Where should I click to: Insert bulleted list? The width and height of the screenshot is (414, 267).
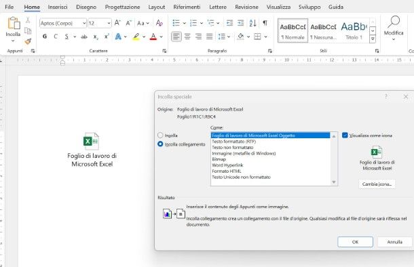pos(176,23)
